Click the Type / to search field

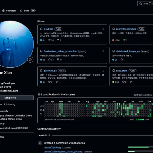tap(145, 4)
